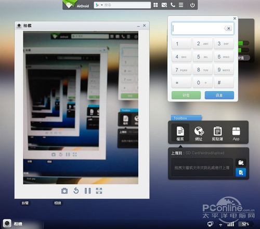Select the URL globe tool in Toolbox
This screenshot has width=260, height=229.
click(199, 133)
